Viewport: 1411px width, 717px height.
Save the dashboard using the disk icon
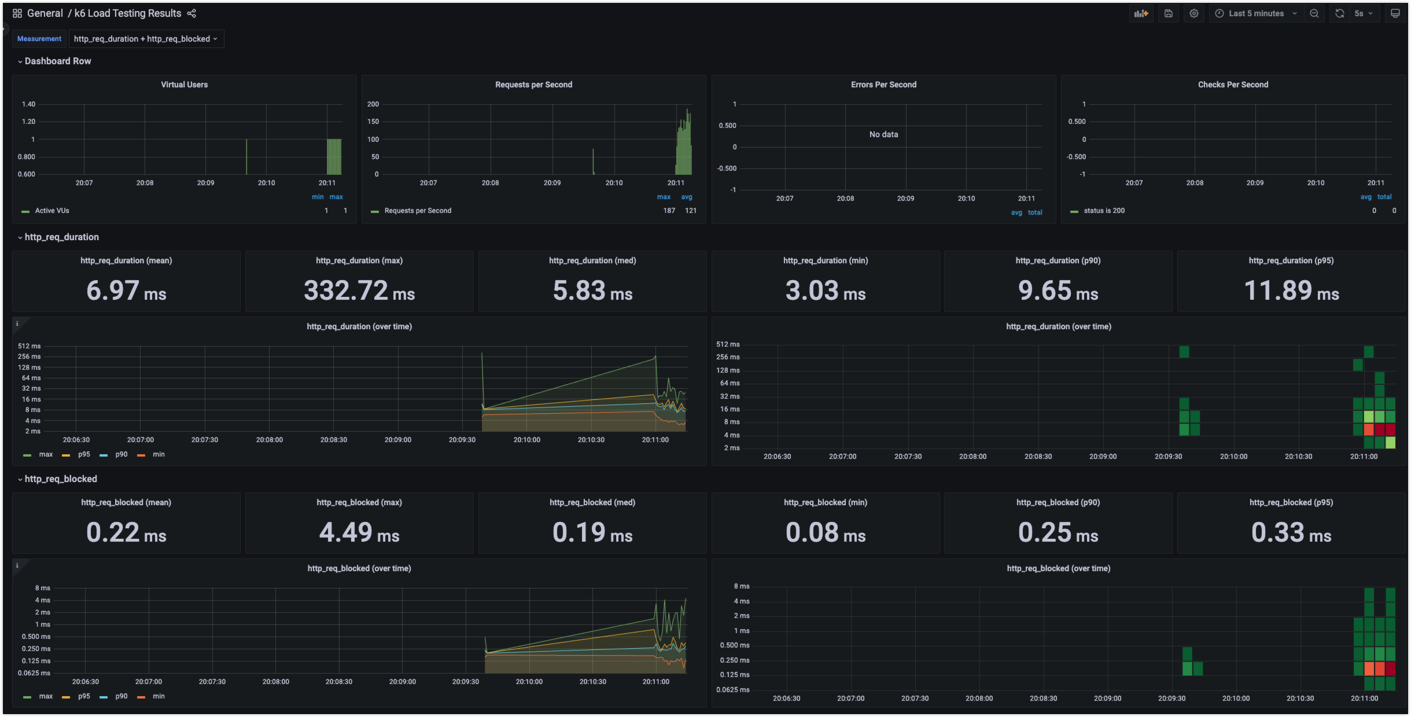1169,13
